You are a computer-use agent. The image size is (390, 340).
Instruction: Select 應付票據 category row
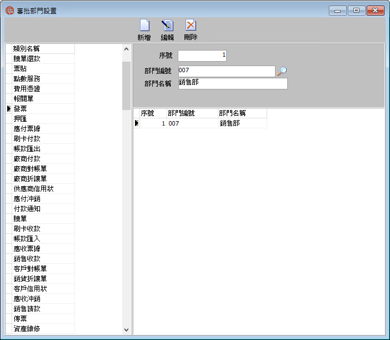(x=43, y=128)
